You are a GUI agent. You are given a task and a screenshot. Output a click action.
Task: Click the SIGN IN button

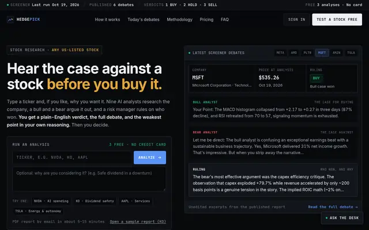[x=296, y=20]
